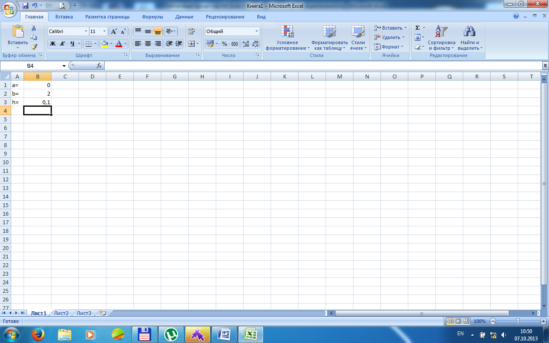Viewport: 549px width, 343px height.
Task: Toggle wrap text
Action: (x=191, y=31)
